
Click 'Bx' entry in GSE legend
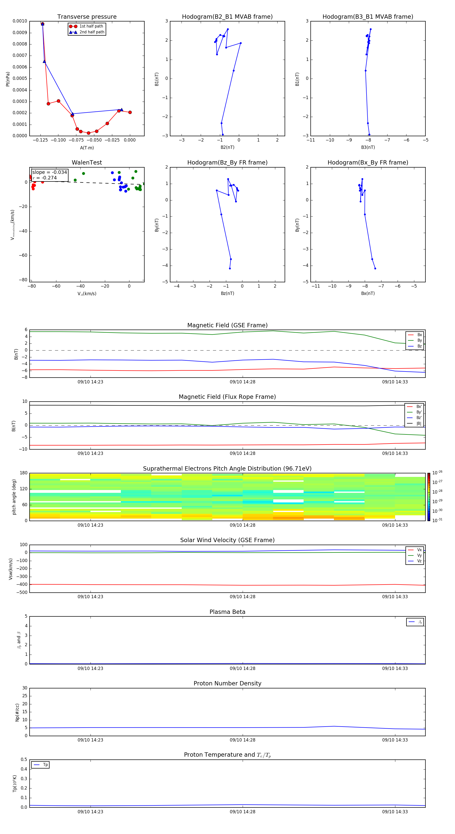pyautogui.click(x=415, y=335)
